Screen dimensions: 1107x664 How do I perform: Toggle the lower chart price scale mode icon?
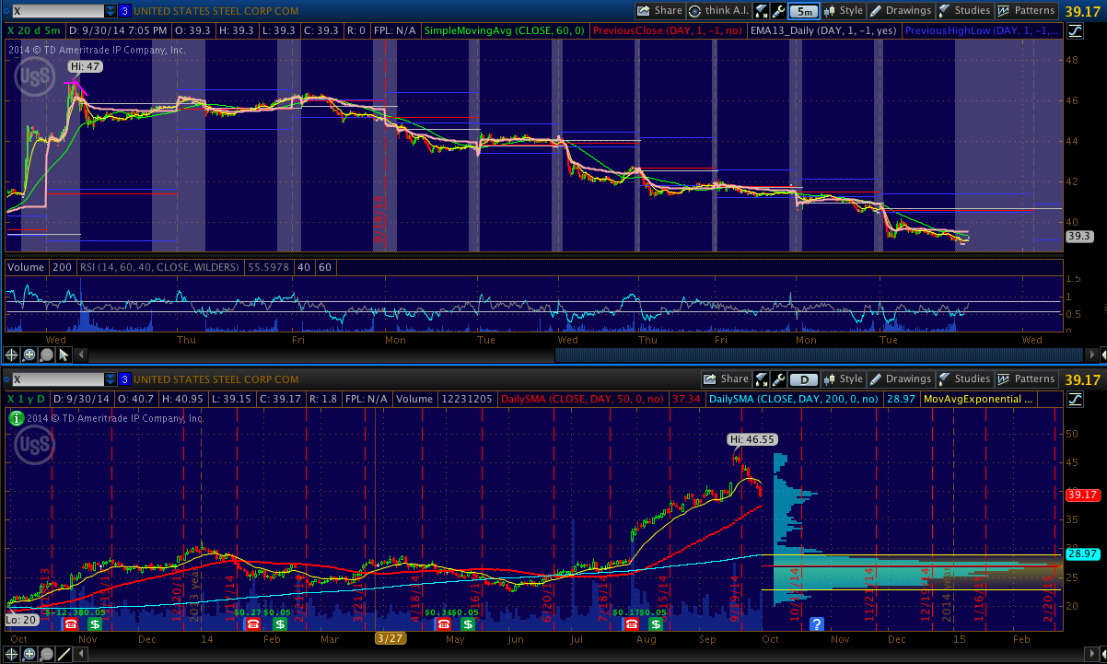click(x=1076, y=399)
